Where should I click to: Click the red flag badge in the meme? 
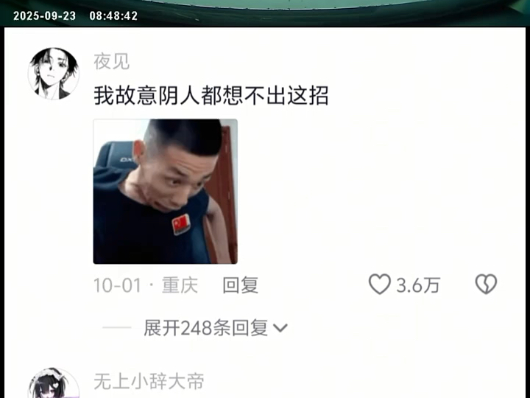coord(181,224)
